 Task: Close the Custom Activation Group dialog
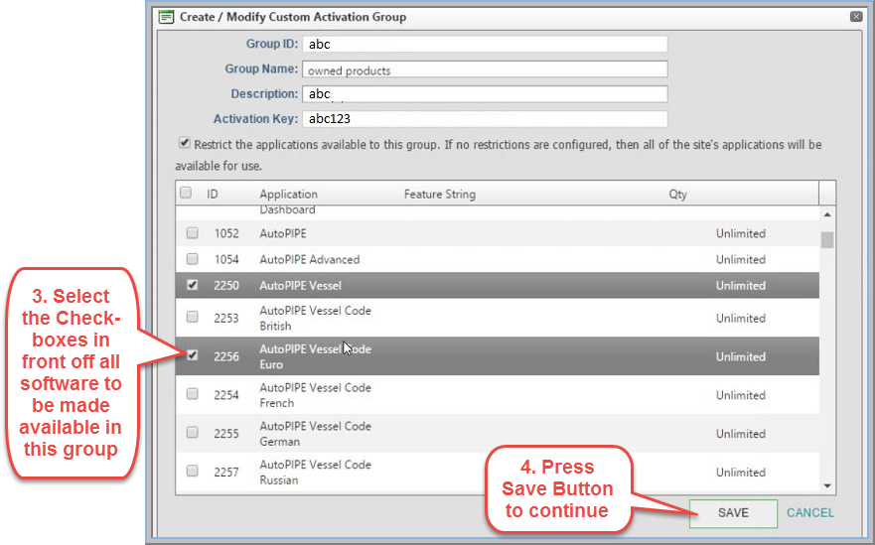(x=856, y=17)
